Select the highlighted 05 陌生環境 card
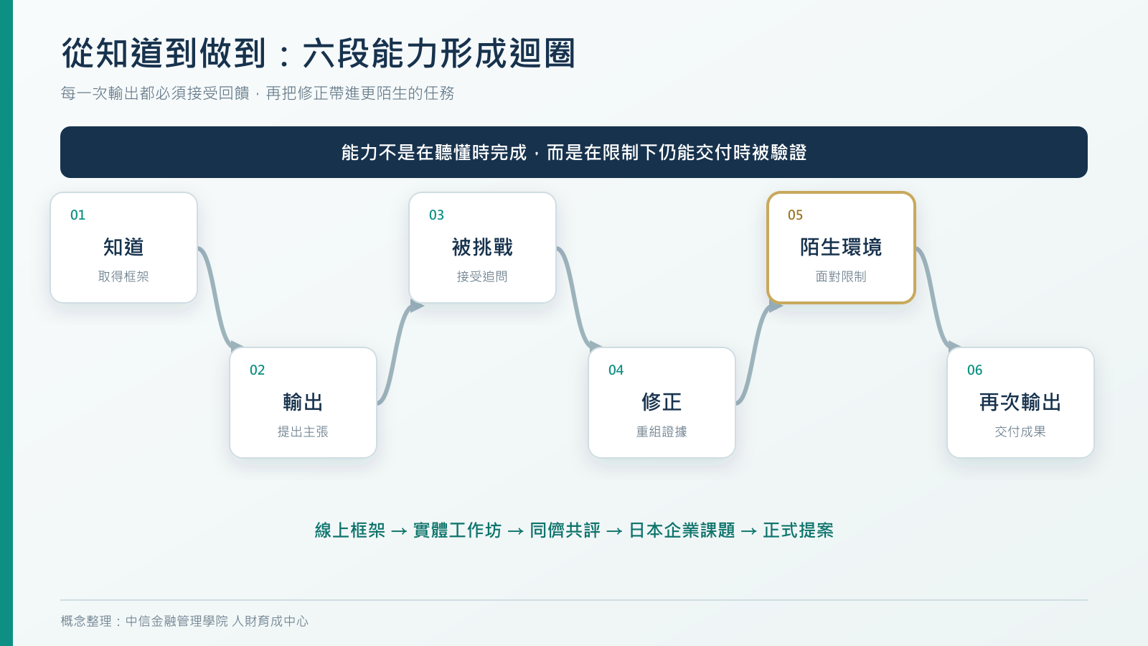 [841, 248]
